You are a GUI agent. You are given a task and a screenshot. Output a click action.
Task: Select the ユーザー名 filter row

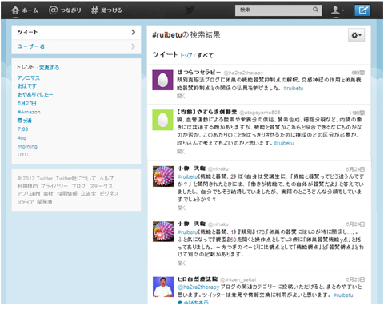pos(76,46)
